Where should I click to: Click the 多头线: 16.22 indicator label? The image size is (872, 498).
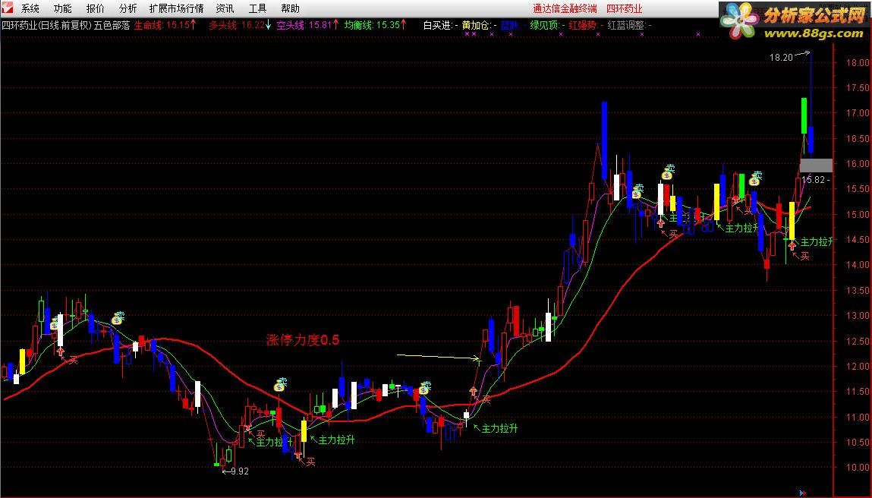236,25
